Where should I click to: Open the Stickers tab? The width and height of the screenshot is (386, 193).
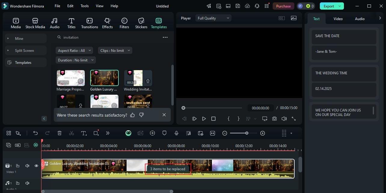tap(141, 23)
